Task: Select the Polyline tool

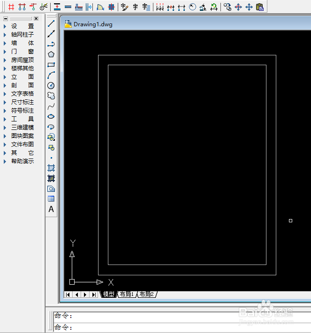Action: (x=51, y=44)
